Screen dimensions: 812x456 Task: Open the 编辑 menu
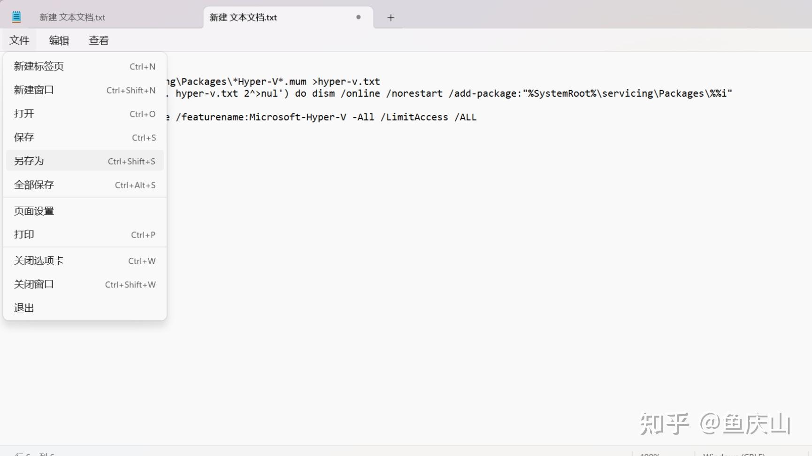point(59,40)
